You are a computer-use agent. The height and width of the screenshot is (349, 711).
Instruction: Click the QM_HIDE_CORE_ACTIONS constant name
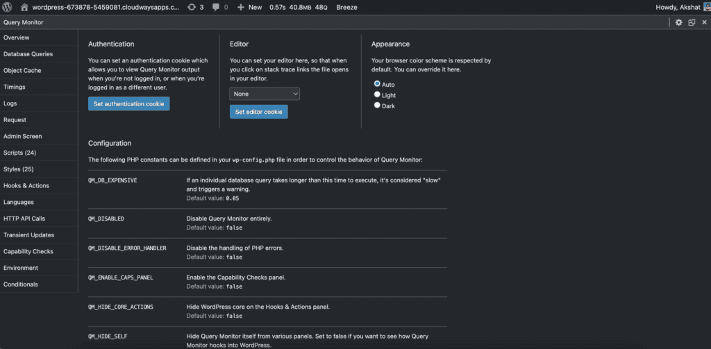tap(121, 307)
